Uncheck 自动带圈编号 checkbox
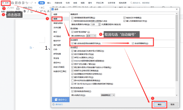 coord(133,43)
